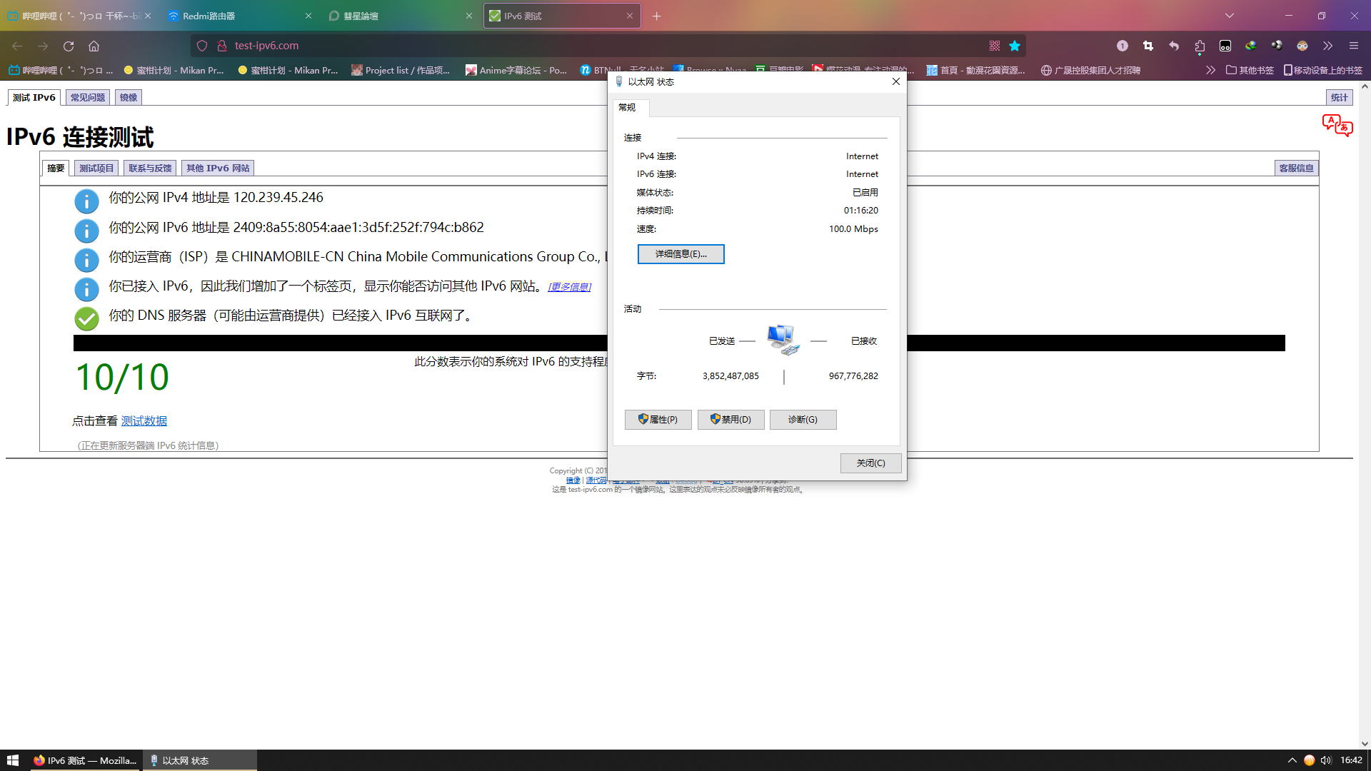
Task: Click the Tampermonkey extension icon
Action: 1225,46
